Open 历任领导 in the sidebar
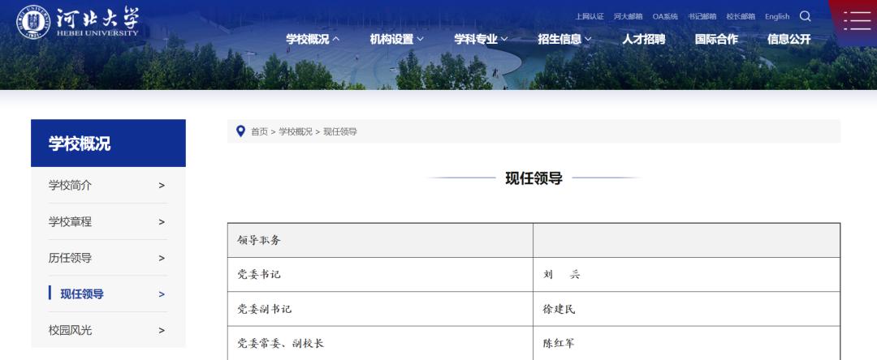This screenshot has width=877, height=360. (70, 258)
